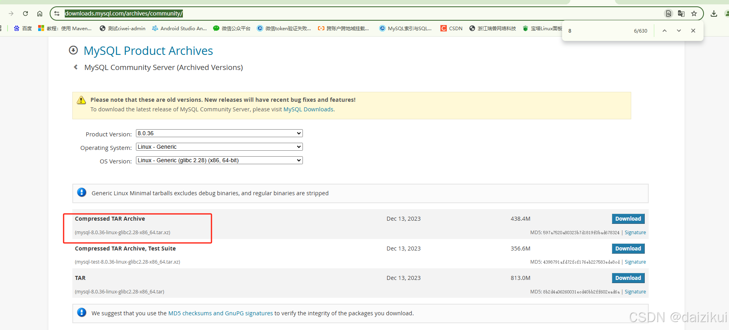Click filename mysql-test-8.0.36-linux-glibc2.28-x86_64.tar.xz
The width and height of the screenshot is (729, 330).
[x=128, y=262]
